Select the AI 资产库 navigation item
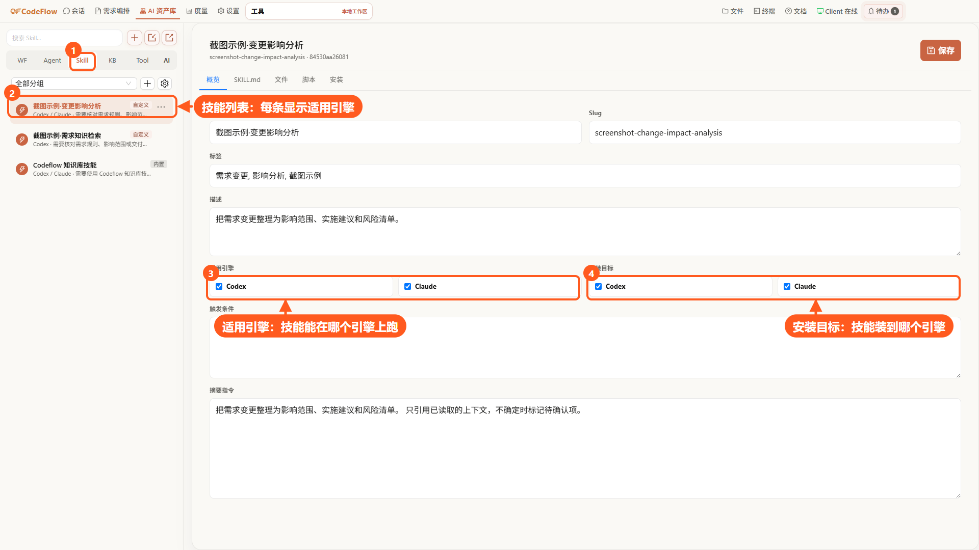 point(158,11)
